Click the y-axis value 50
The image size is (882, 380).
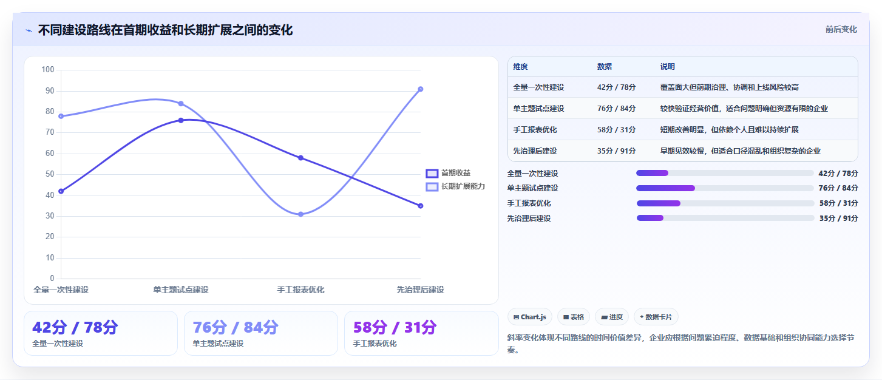[50, 174]
